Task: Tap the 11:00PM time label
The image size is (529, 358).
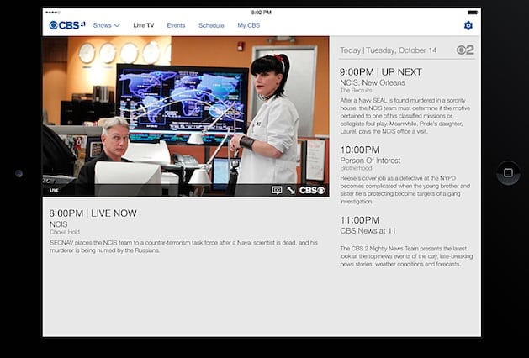Action: tap(360, 220)
